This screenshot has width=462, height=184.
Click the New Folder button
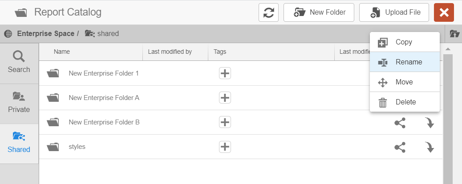point(318,12)
